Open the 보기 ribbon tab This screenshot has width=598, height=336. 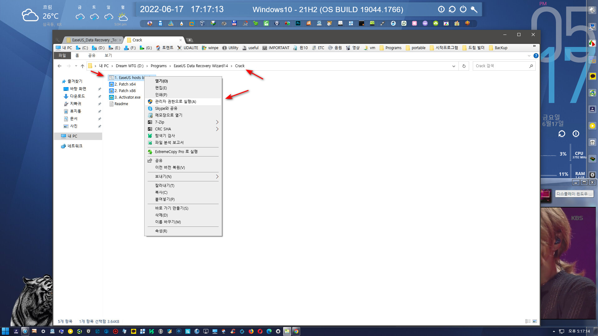coord(108,56)
